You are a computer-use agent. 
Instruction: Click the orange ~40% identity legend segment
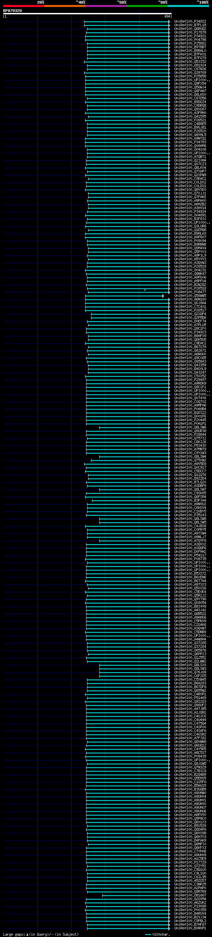(x=65, y=6)
